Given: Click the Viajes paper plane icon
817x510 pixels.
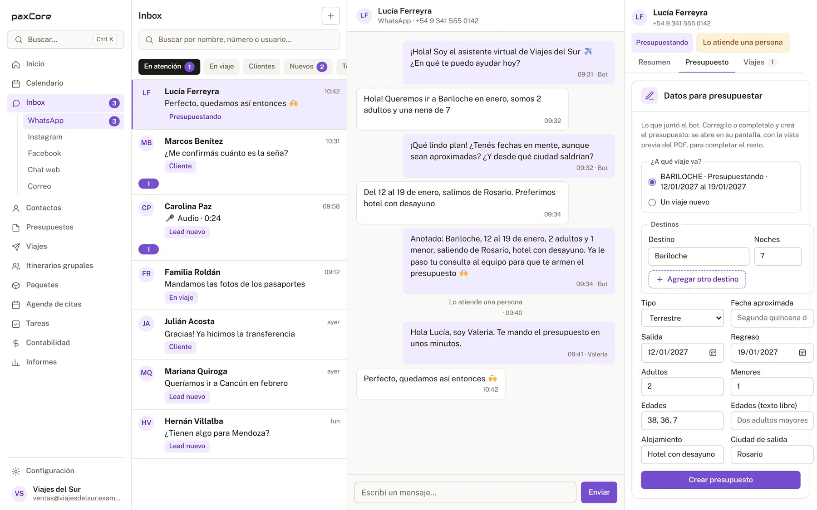Looking at the screenshot, I should click(x=16, y=247).
